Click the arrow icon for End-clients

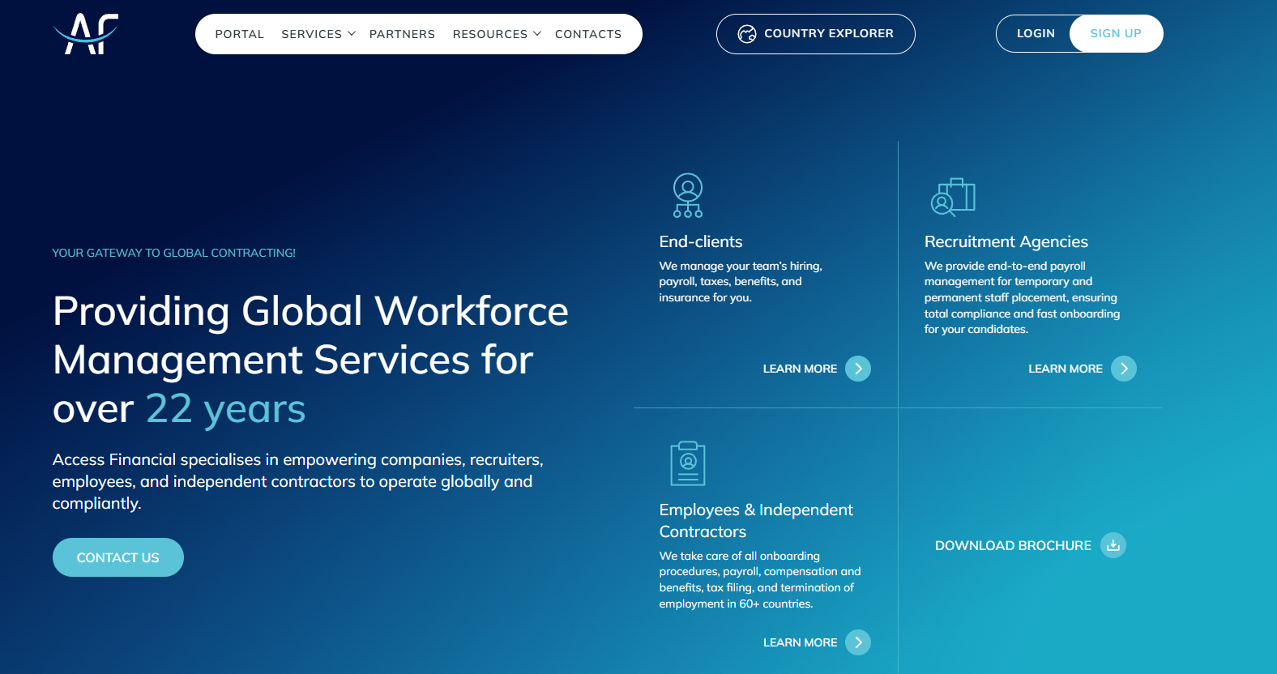coord(858,369)
